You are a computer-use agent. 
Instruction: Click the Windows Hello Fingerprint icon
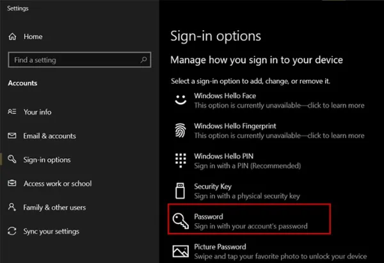(x=180, y=131)
